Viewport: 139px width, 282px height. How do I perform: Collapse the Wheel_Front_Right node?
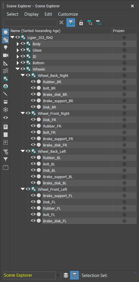click(x=23, y=113)
